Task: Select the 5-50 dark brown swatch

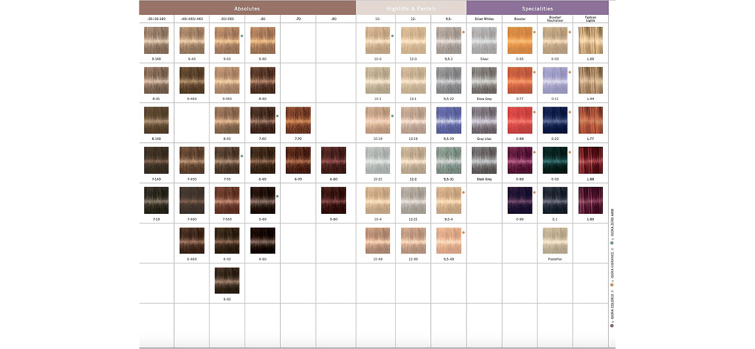Action: pos(227,280)
